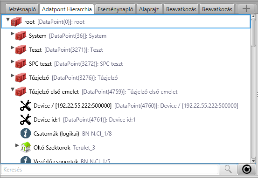Switch to the Alaprajz tab

(x=149, y=9)
